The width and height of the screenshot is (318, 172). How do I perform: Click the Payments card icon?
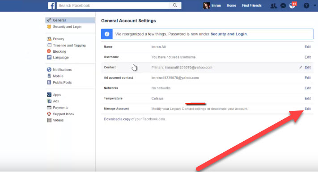tap(49, 107)
